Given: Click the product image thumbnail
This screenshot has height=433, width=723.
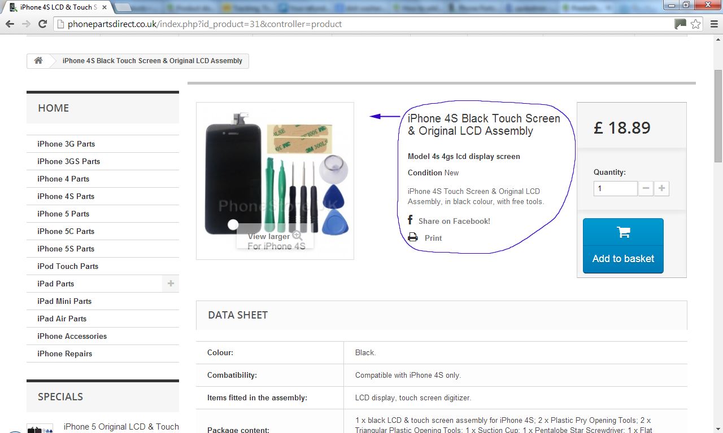Looking at the screenshot, I should (275, 181).
